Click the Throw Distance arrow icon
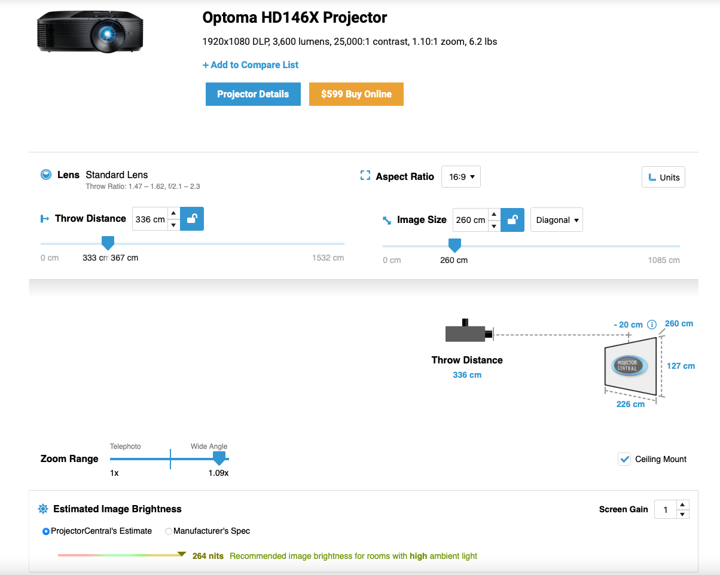 (x=45, y=219)
